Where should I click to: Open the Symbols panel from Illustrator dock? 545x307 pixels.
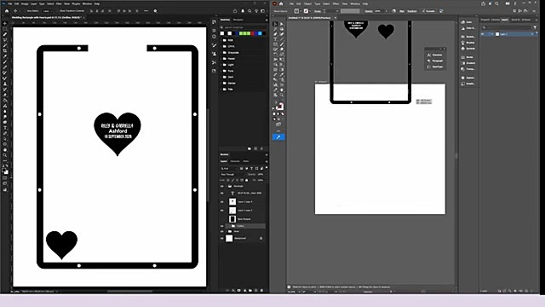pos(468,49)
